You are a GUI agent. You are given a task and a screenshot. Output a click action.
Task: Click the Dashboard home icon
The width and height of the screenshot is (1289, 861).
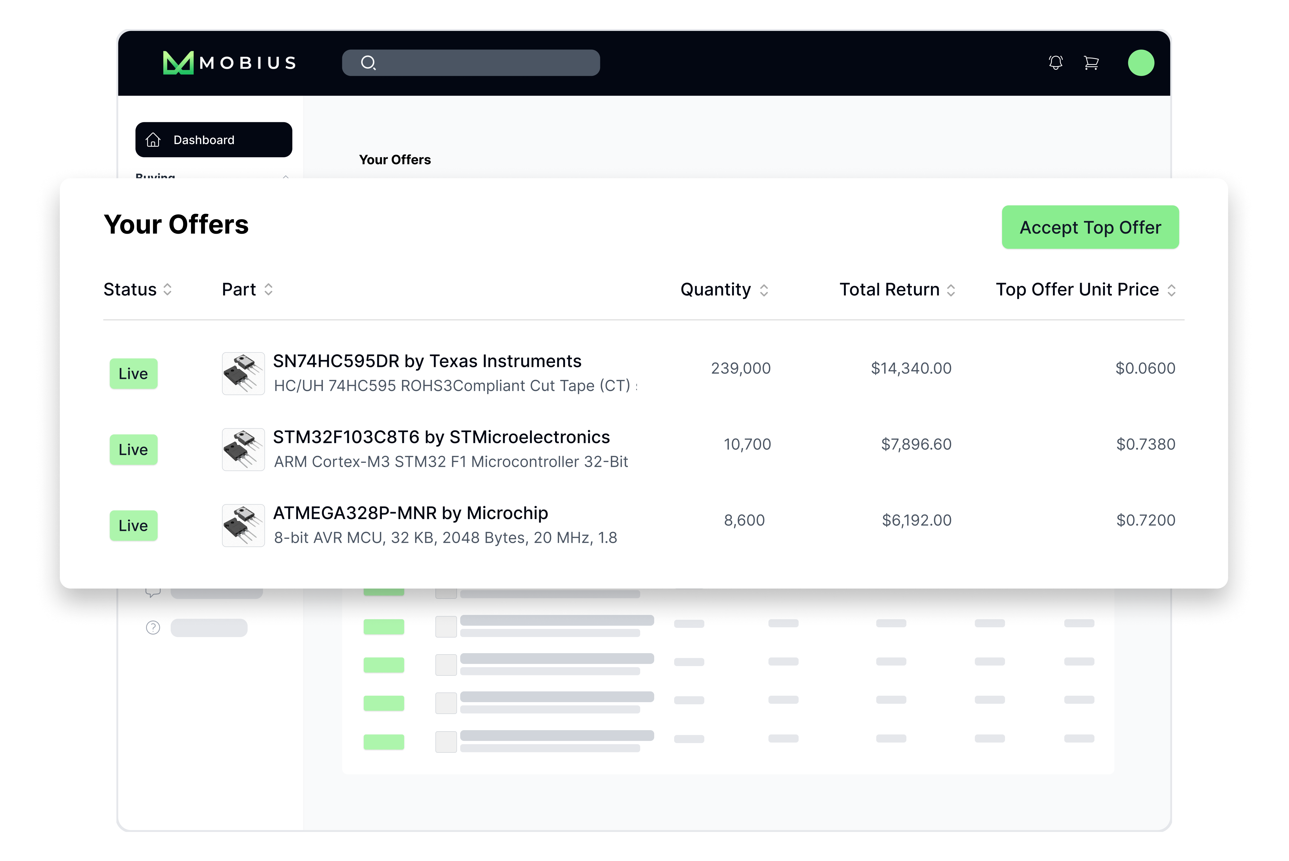point(153,140)
